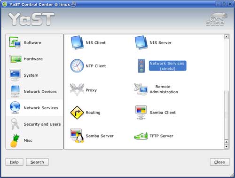Viewport: 235px width, 178px height.
Task: Click the bottommost scrollbar down arrow
Action: click(227, 146)
